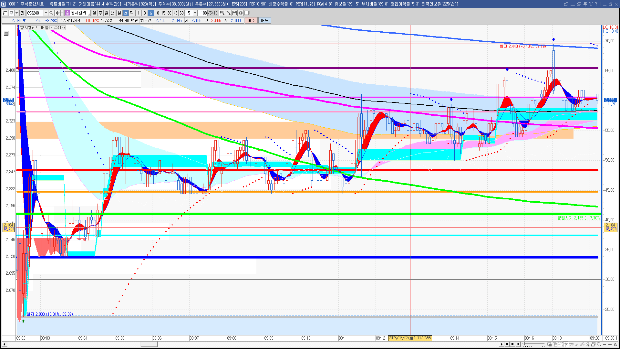Toggle the 초 (seconds) chart period
The width and height of the screenshot is (620, 349).
coord(126,13)
